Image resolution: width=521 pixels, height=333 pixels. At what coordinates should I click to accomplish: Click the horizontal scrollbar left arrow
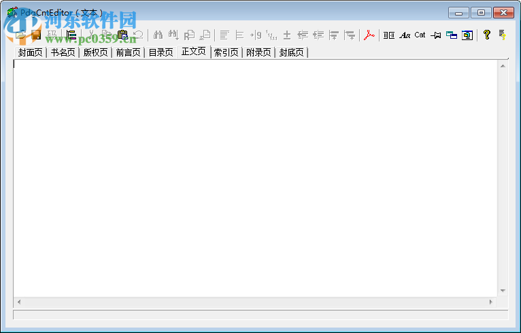click(x=19, y=302)
